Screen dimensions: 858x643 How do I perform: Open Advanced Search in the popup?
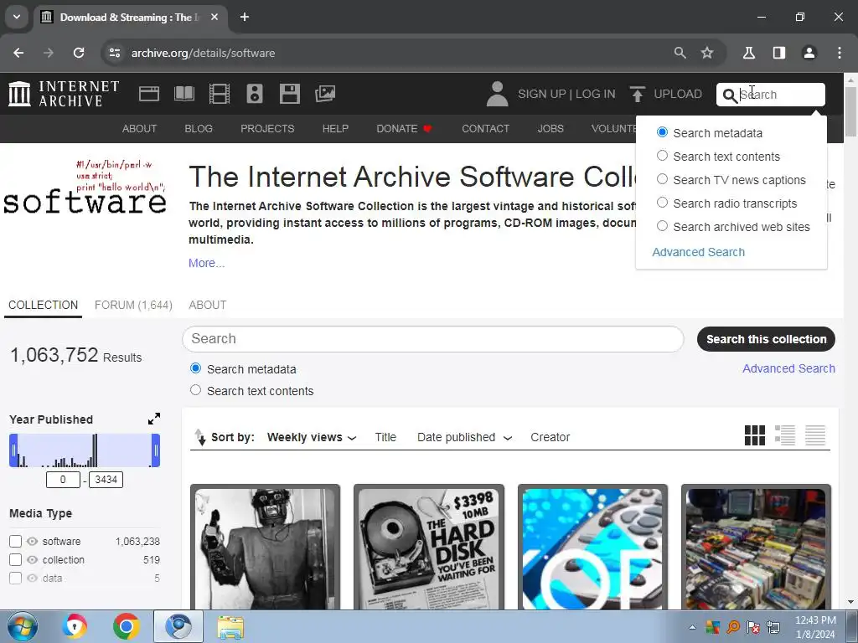(698, 252)
